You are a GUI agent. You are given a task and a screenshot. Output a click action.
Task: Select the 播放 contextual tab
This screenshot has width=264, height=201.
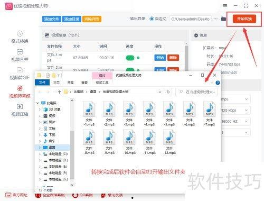[102, 76]
